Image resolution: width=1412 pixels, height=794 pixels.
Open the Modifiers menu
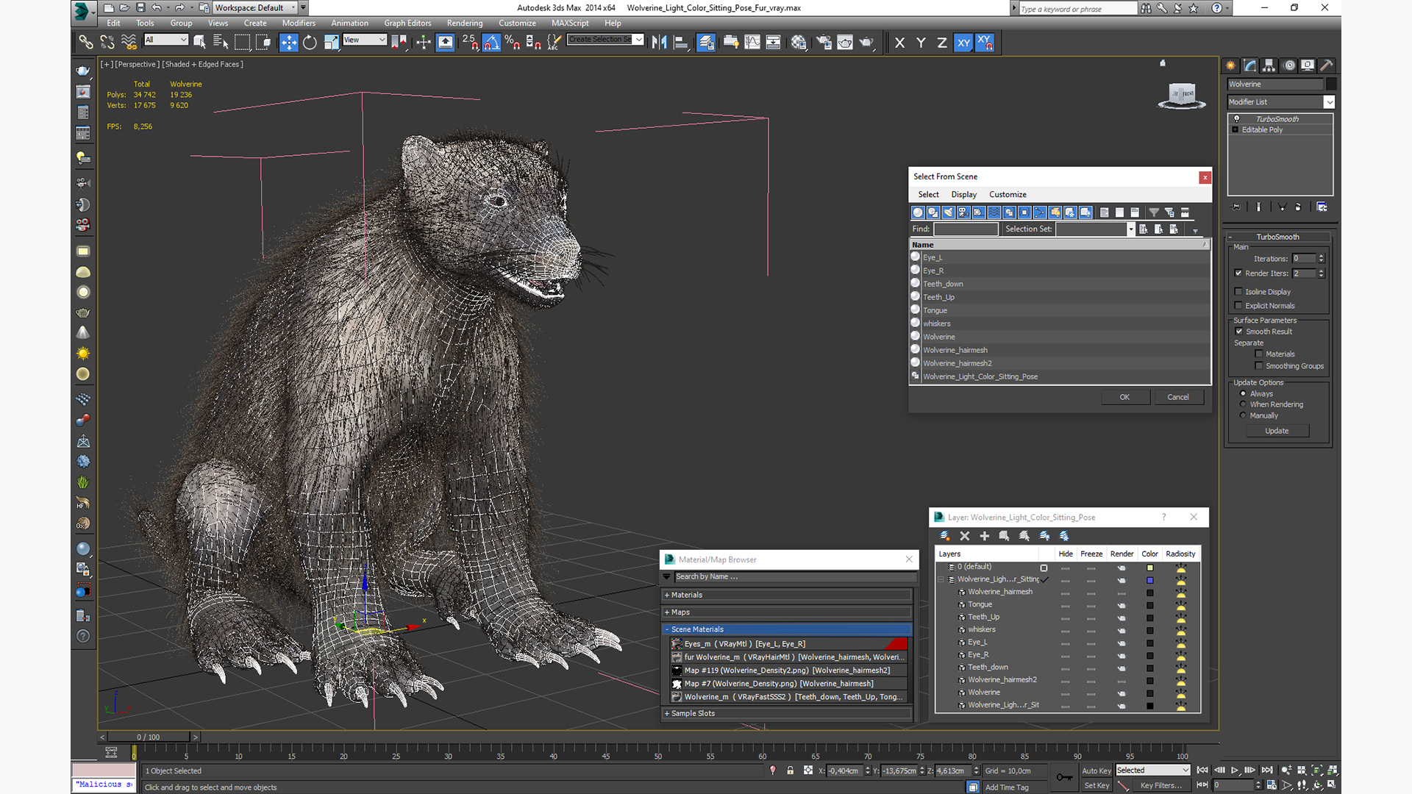(x=299, y=23)
